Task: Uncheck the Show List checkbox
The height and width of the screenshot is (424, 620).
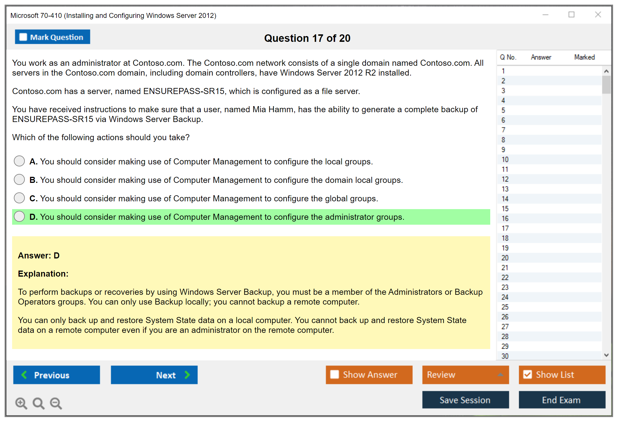Action: 527,374
